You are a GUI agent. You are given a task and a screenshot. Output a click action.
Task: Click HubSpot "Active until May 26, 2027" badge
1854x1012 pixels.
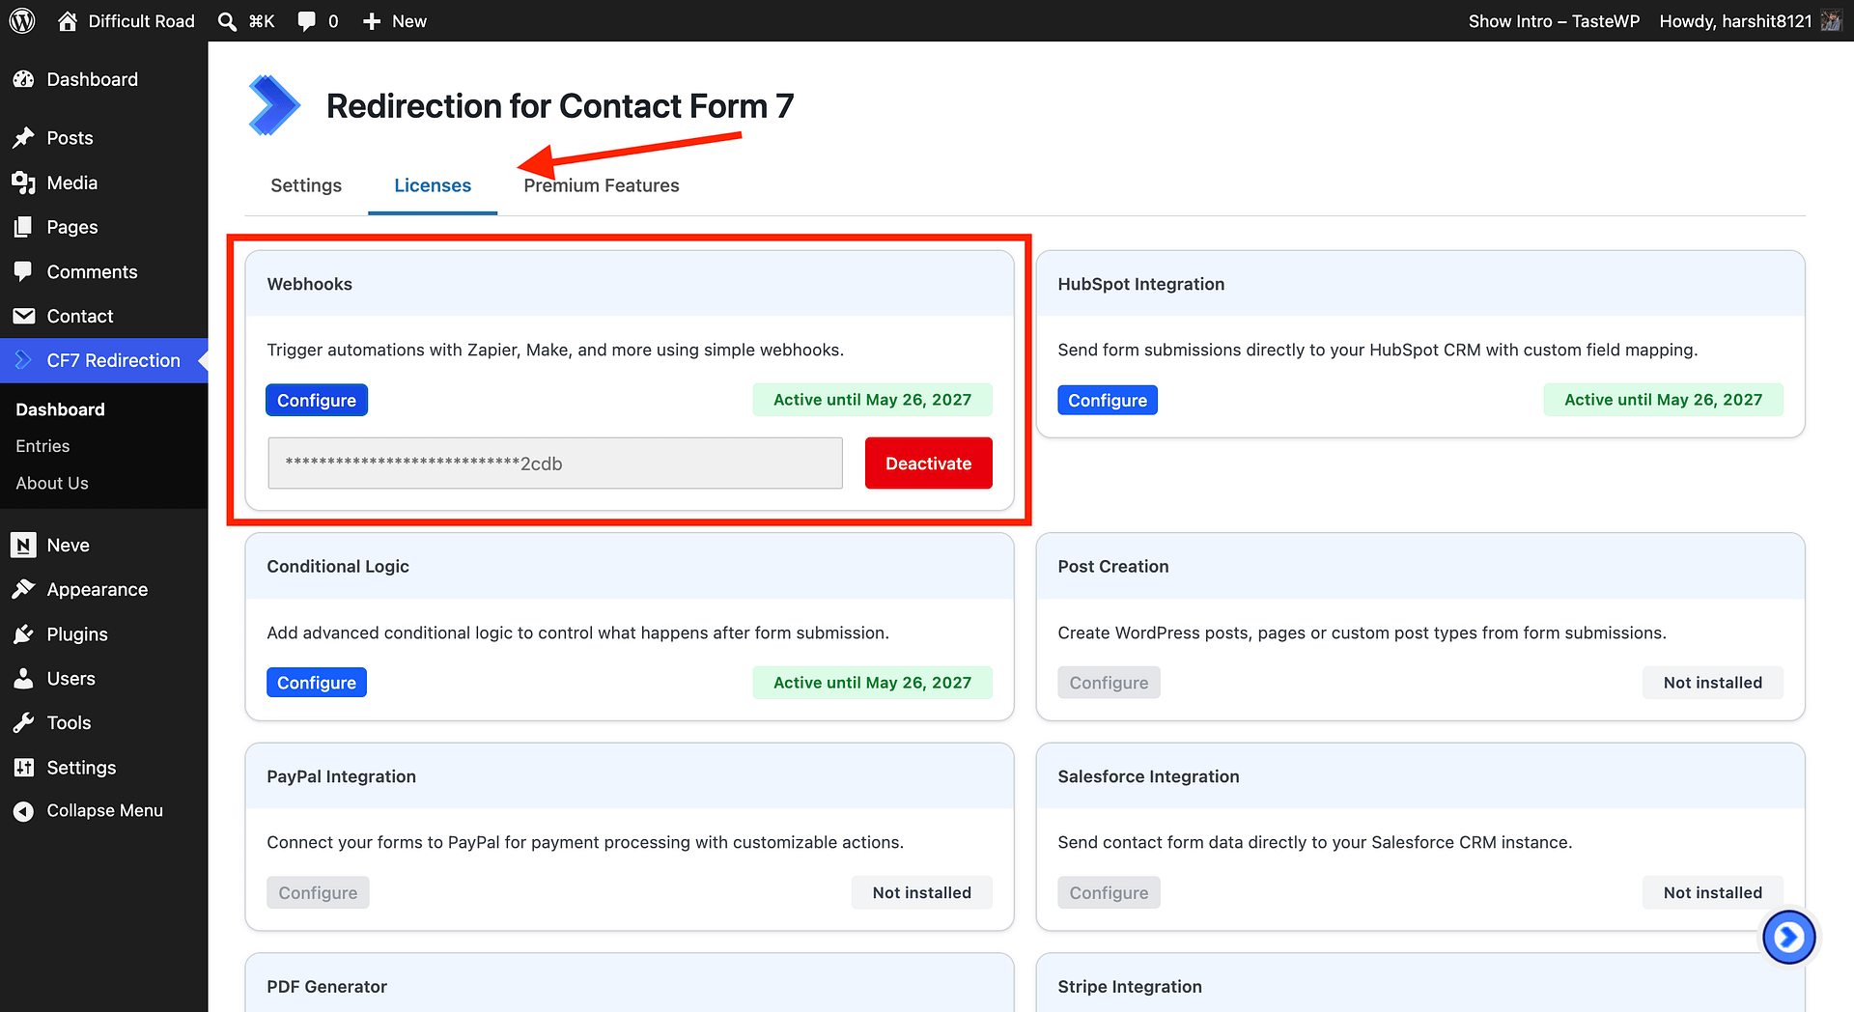click(1663, 400)
